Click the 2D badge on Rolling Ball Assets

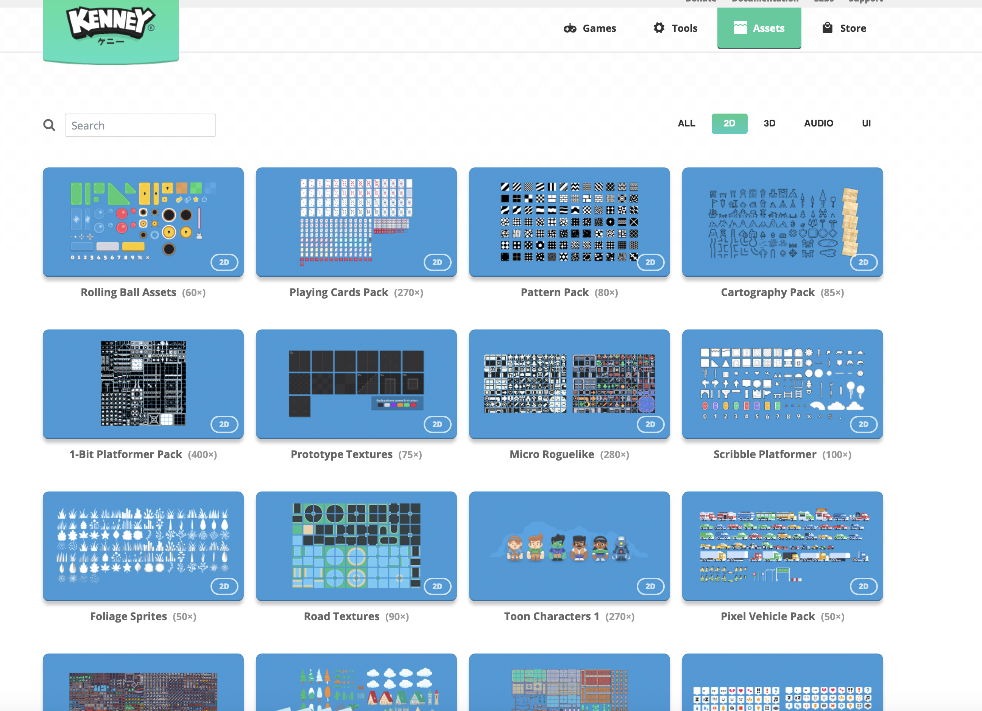click(224, 262)
